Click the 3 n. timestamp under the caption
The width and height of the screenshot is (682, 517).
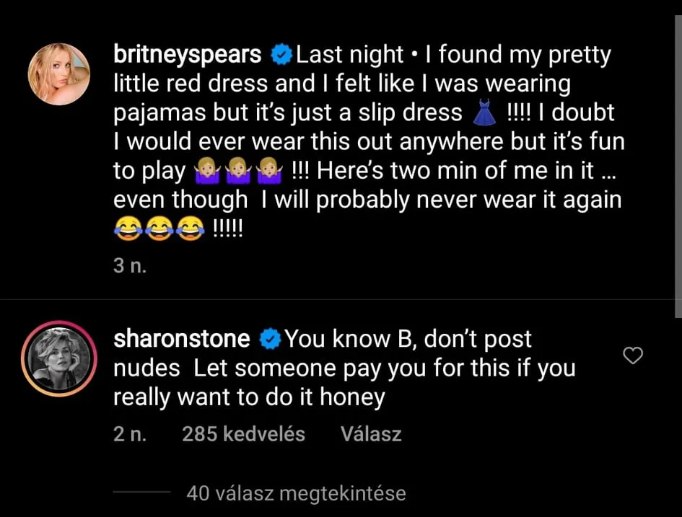130,265
